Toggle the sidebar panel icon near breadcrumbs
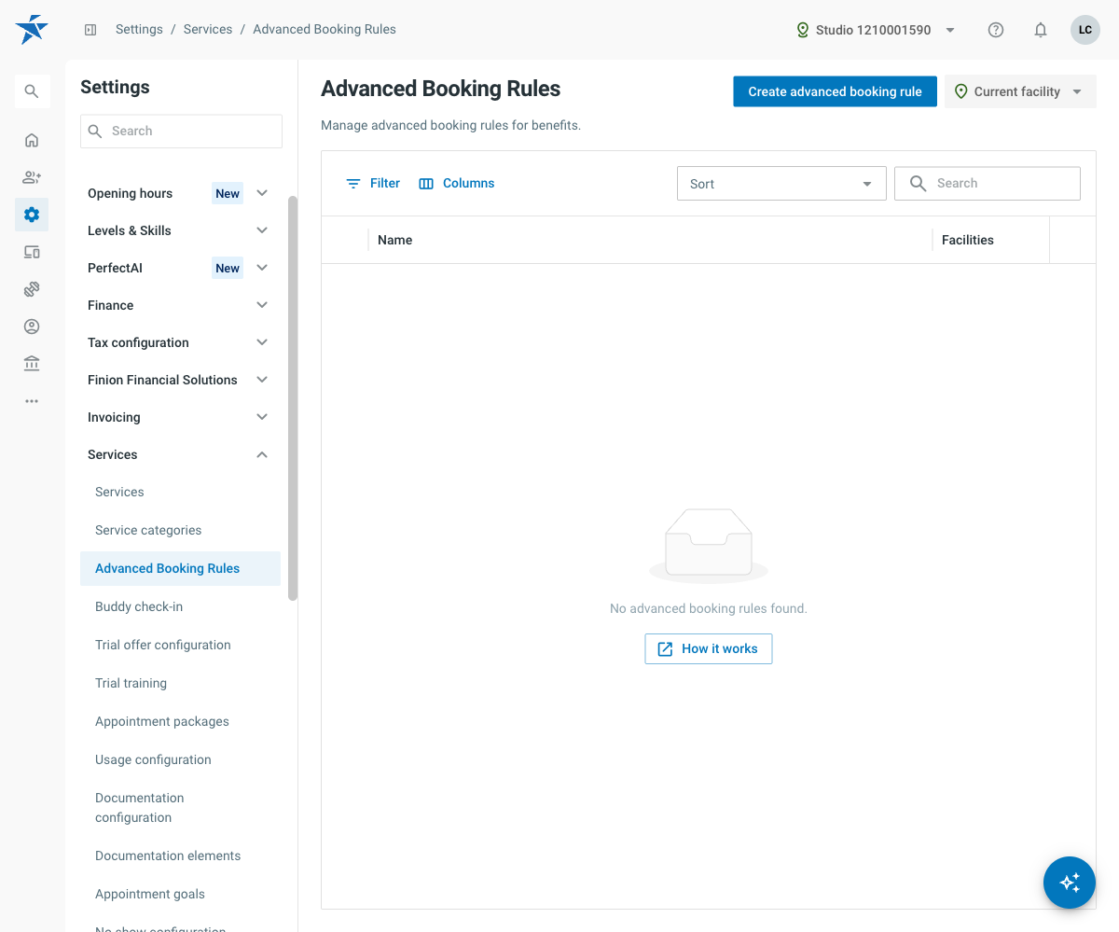This screenshot has width=1119, height=932. click(x=90, y=30)
